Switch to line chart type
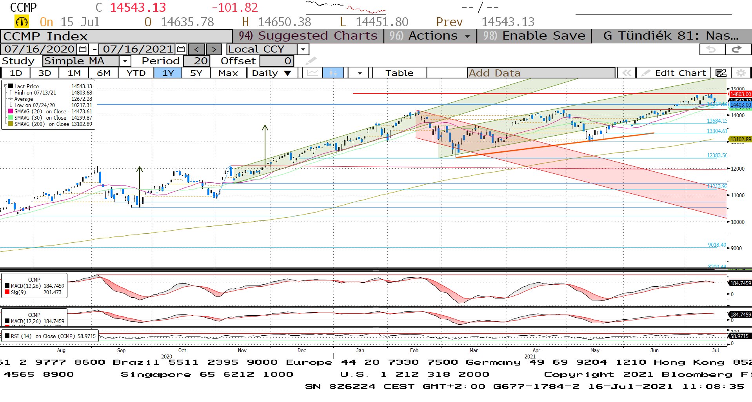The width and height of the screenshot is (752, 402). point(312,73)
